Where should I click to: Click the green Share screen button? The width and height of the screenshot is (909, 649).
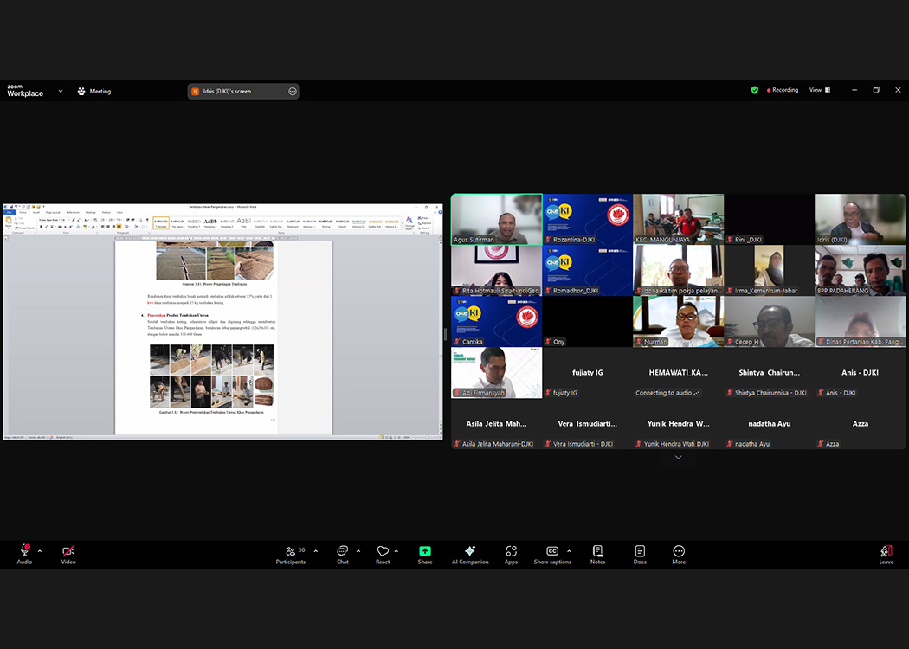[425, 554]
